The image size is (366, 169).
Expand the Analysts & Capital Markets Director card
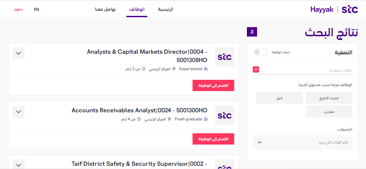[19, 53]
